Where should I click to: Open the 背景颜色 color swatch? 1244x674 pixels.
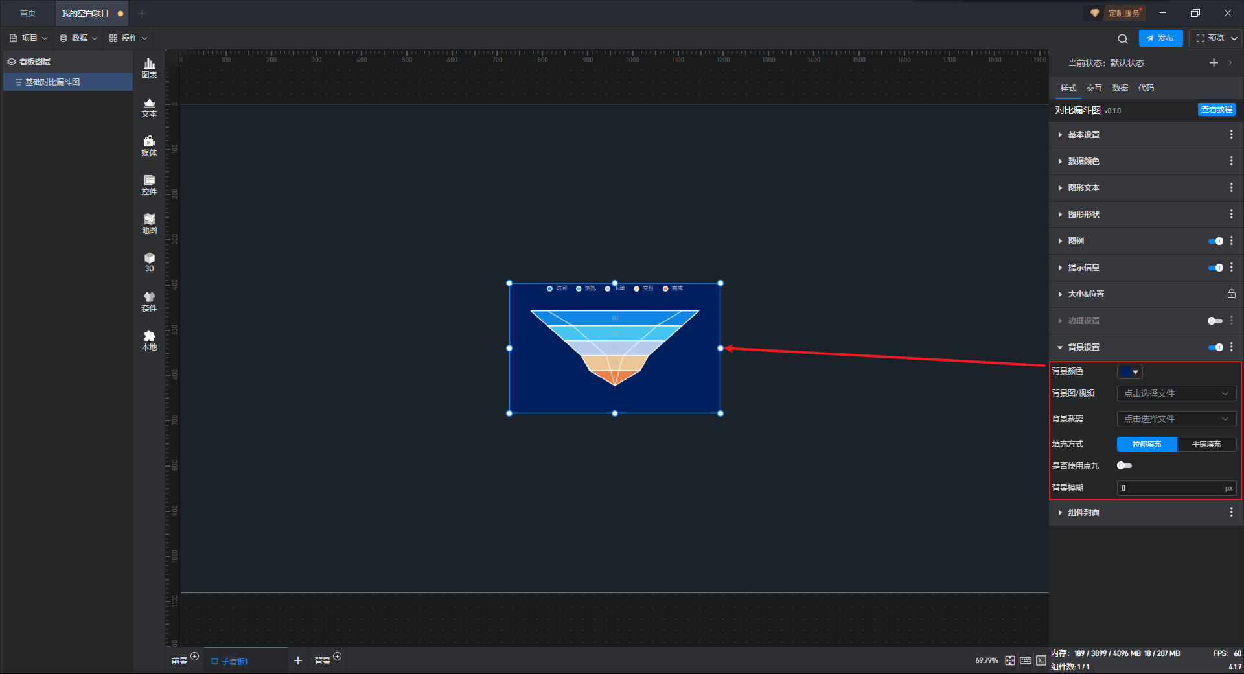pyautogui.click(x=1129, y=372)
